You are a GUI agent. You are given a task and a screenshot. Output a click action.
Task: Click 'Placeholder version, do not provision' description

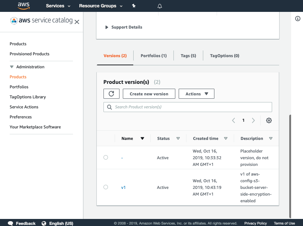click(x=254, y=158)
